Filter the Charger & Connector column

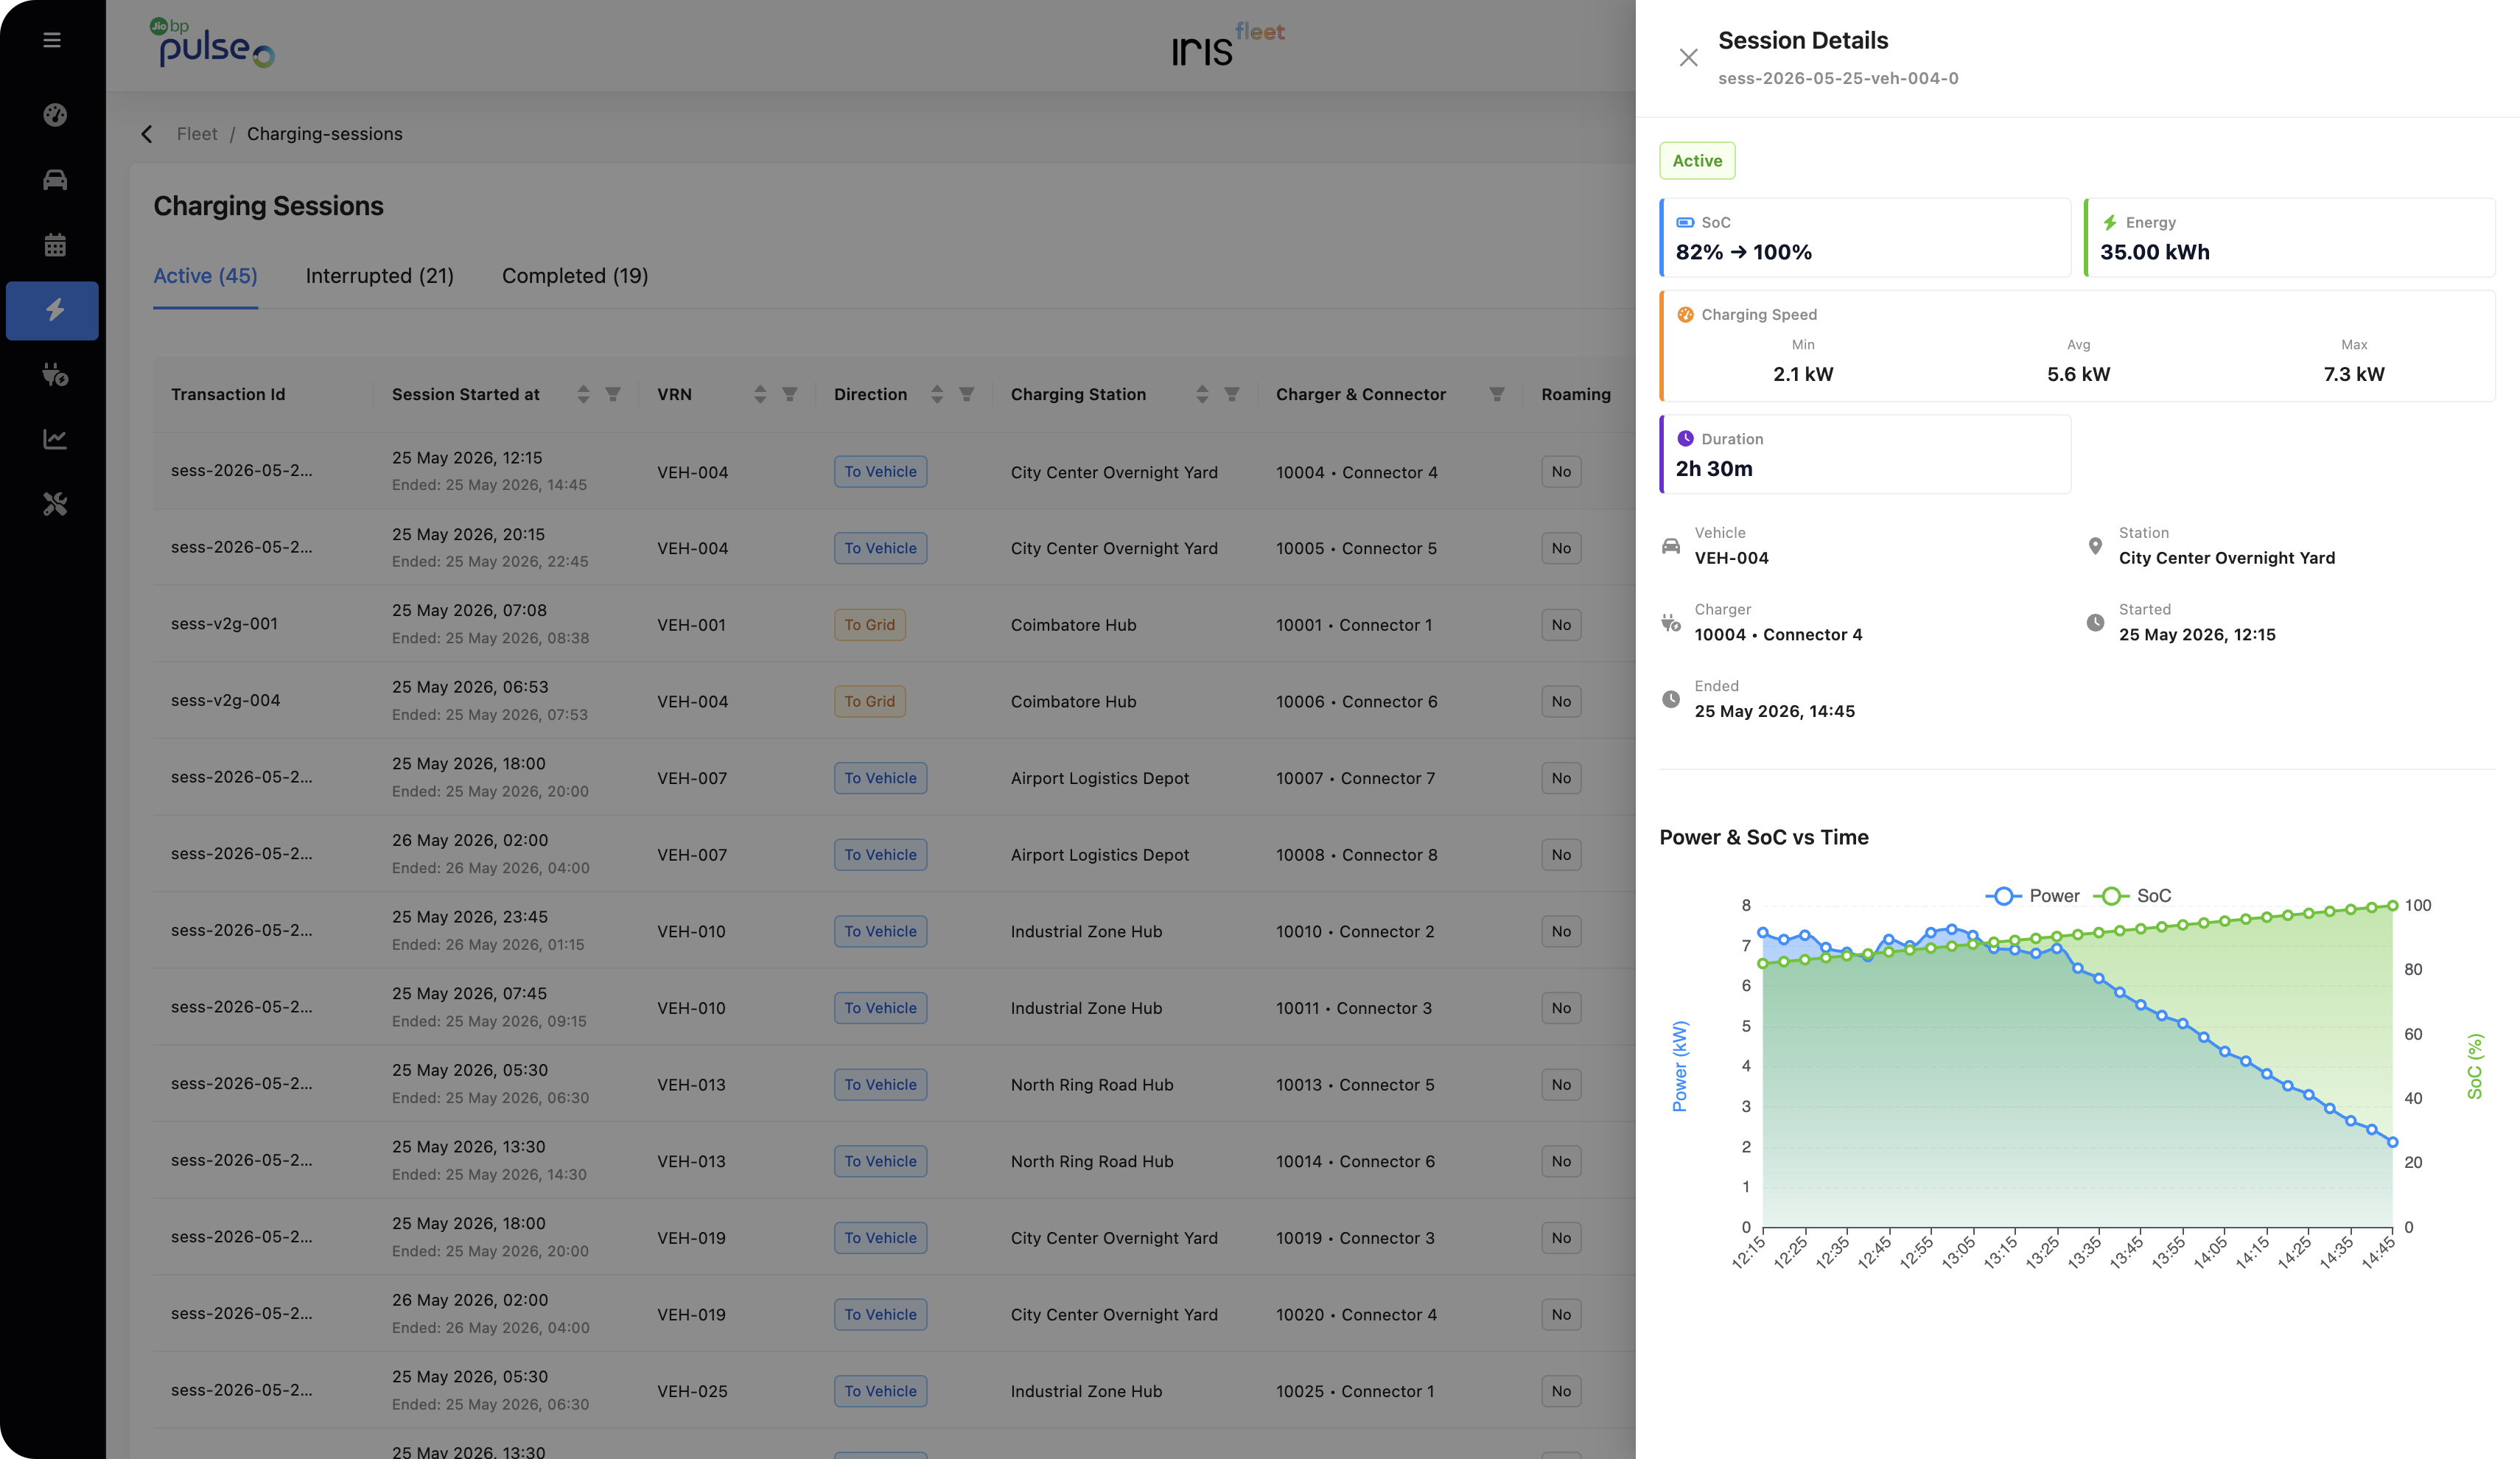(1497, 394)
